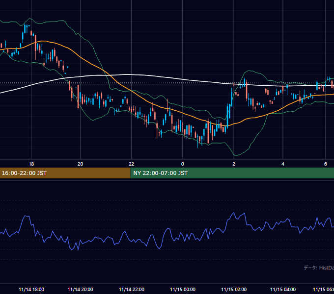This screenshot has width=334, height=294.
Task: Click the 11/14 18:00 date label
Action: tap(31, 289)
